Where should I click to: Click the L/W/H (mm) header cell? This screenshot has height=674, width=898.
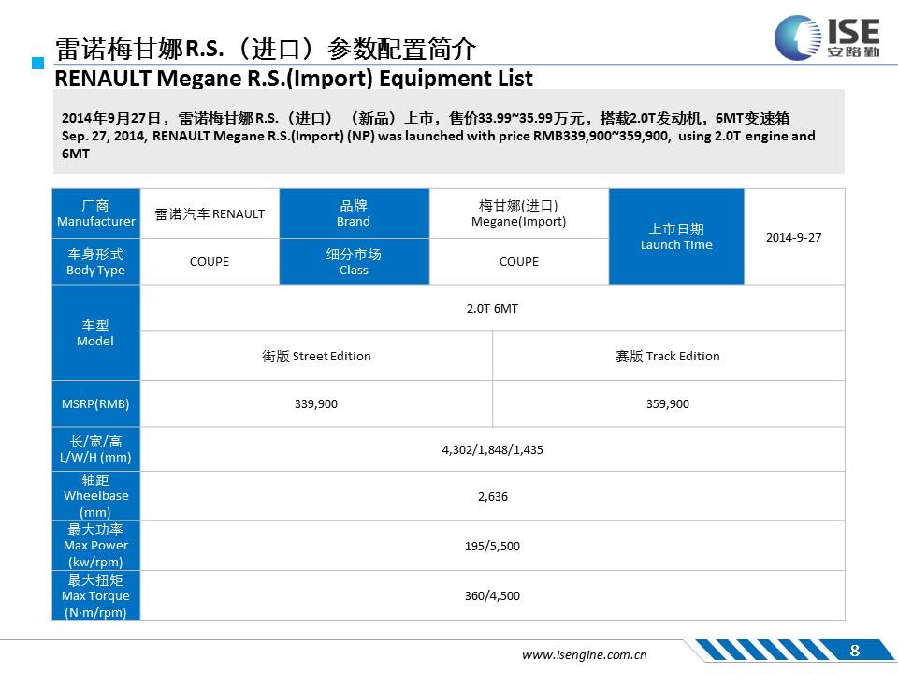[95, 449]
